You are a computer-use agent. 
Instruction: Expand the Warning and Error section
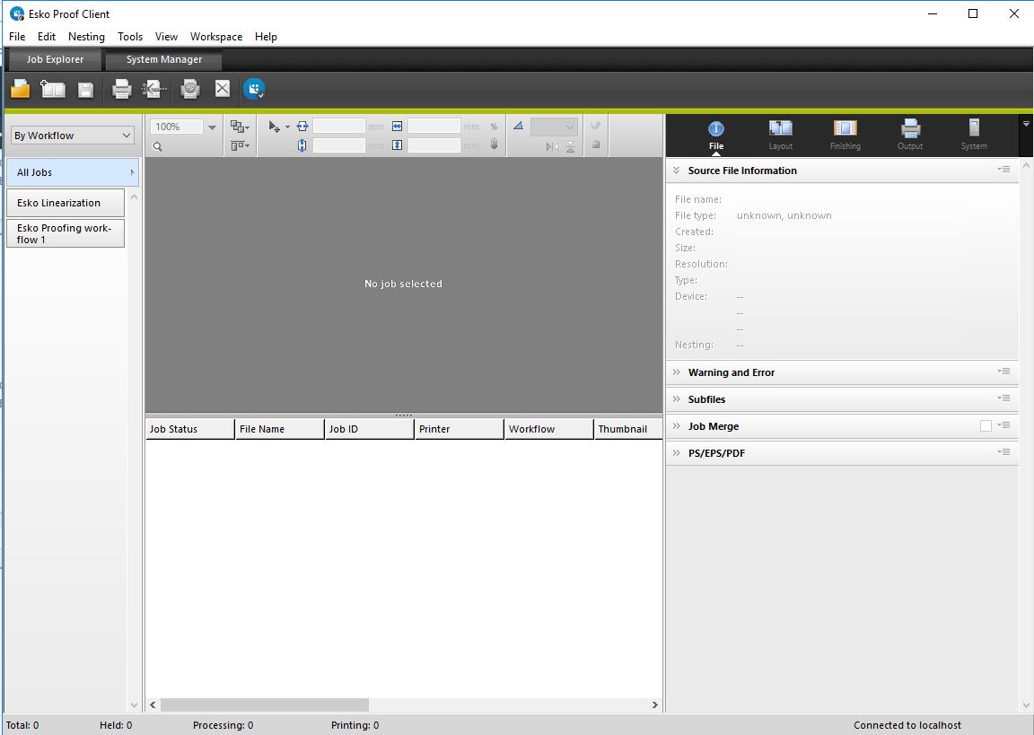click(676, 372)
